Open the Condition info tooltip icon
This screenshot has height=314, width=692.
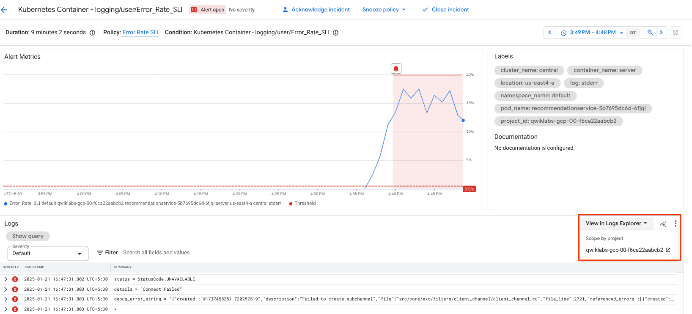pyautogui.click(x=335, y=33)
